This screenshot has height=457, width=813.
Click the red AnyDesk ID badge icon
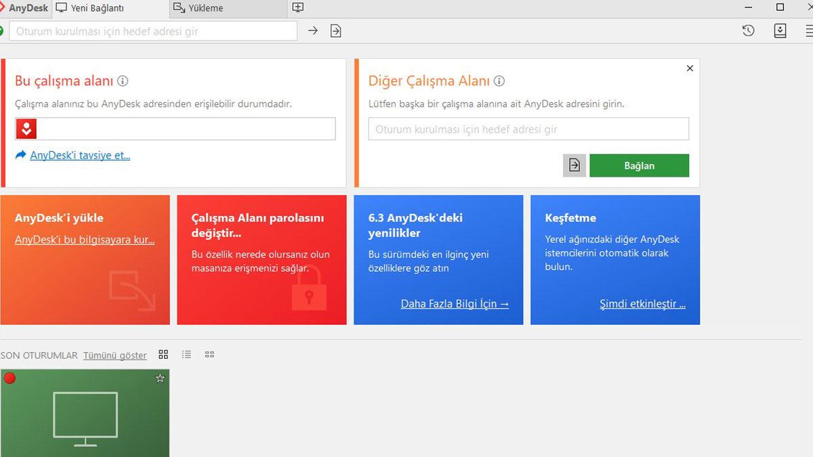point(26,129)
